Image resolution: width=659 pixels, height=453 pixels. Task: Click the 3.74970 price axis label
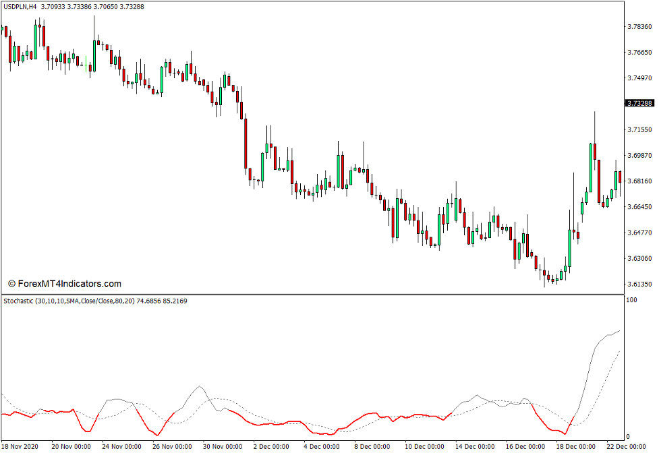pos(639,78)
